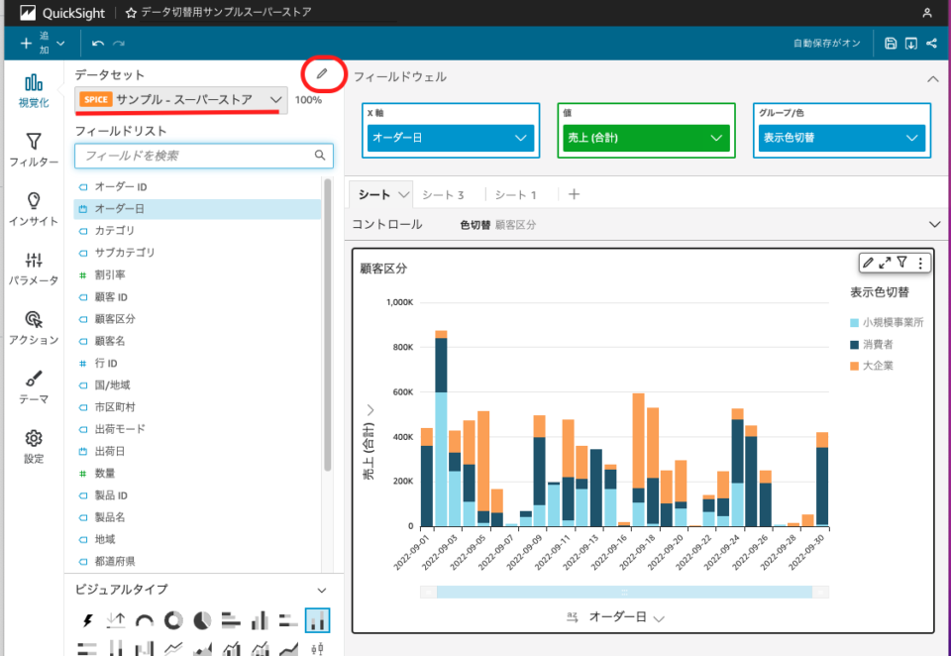Maximize the 顧客区分 visual with the expand arrows
The height and width of the screenshot is (656, 951).
(886, 263)
